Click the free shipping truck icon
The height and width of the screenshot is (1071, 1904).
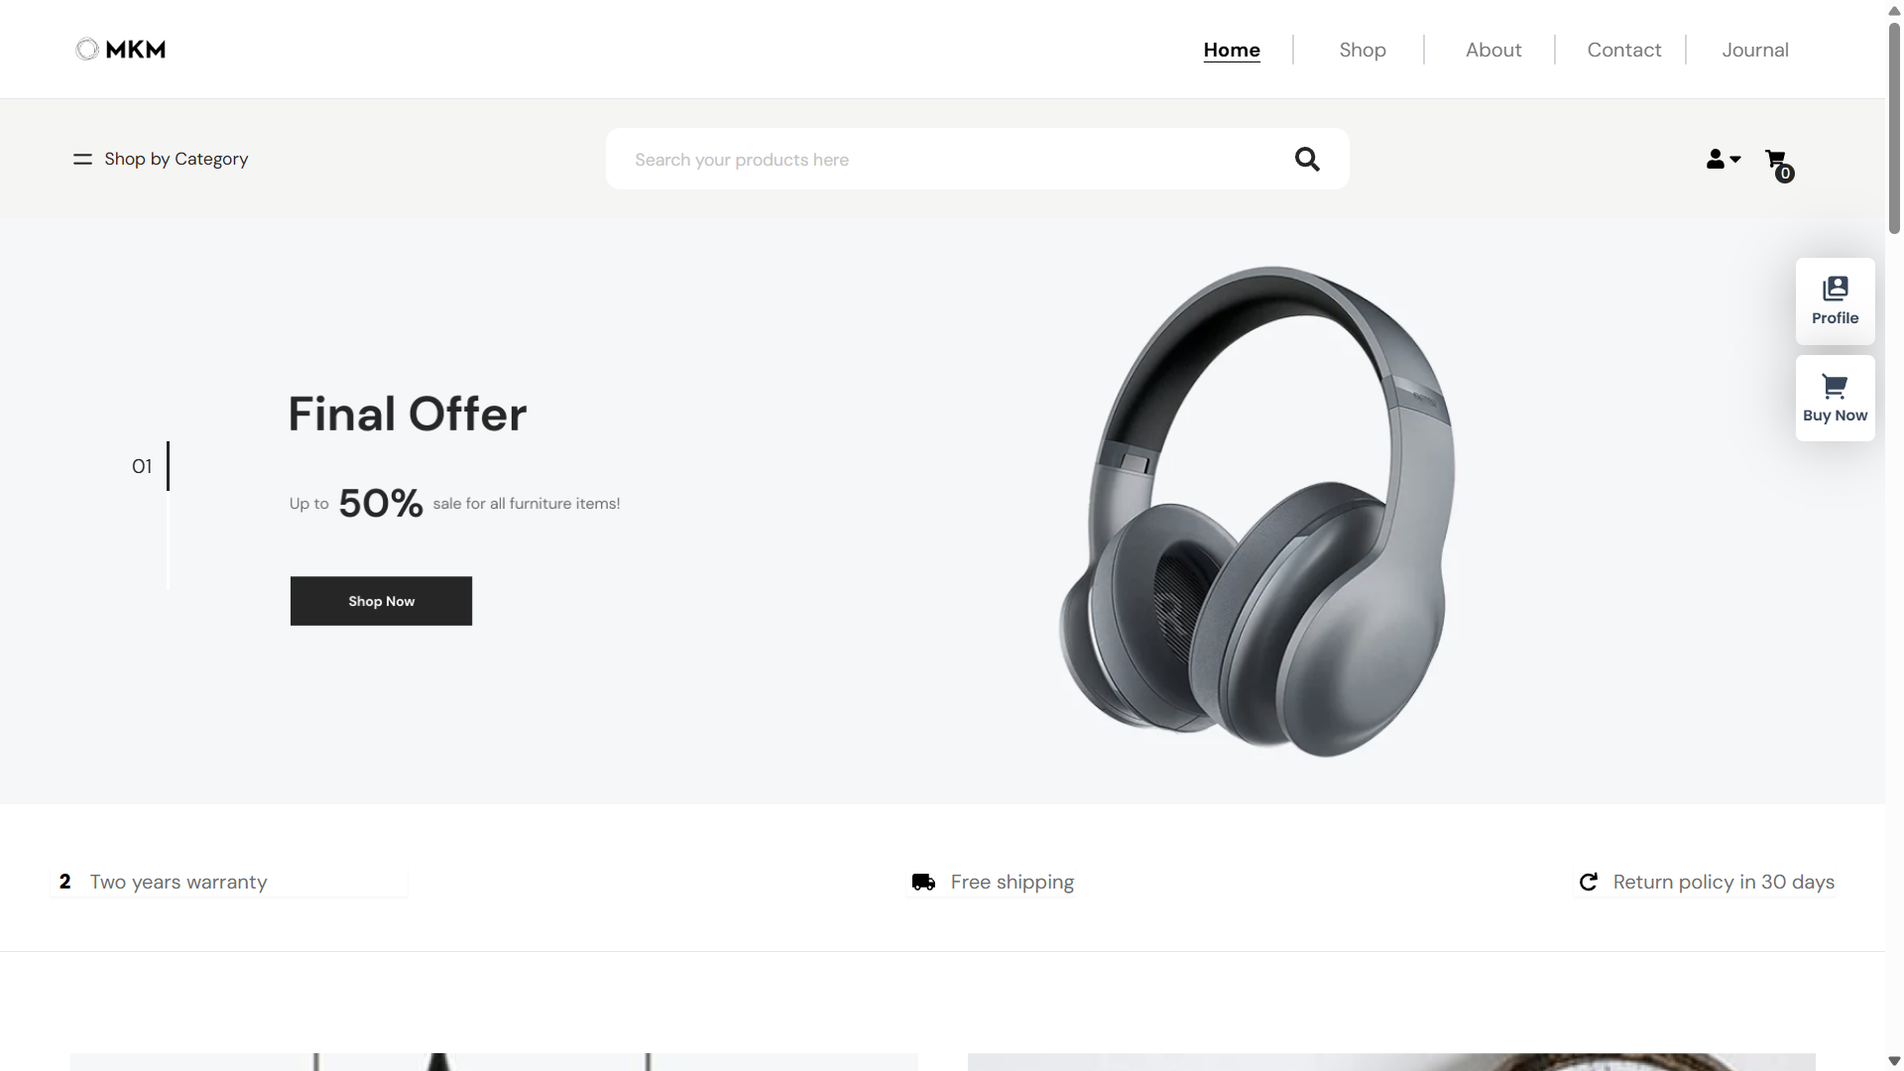[x=923, y=882]
